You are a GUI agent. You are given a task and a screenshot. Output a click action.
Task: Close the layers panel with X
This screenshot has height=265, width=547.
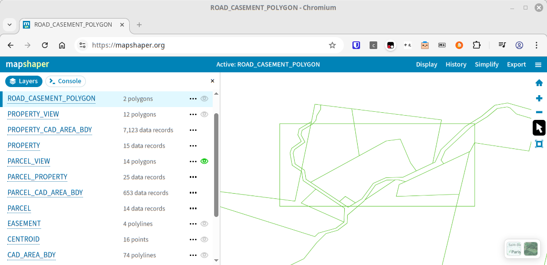tap(212, 81)
